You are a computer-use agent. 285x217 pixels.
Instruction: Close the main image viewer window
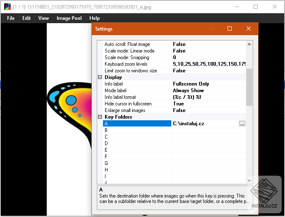click(275, 7)
